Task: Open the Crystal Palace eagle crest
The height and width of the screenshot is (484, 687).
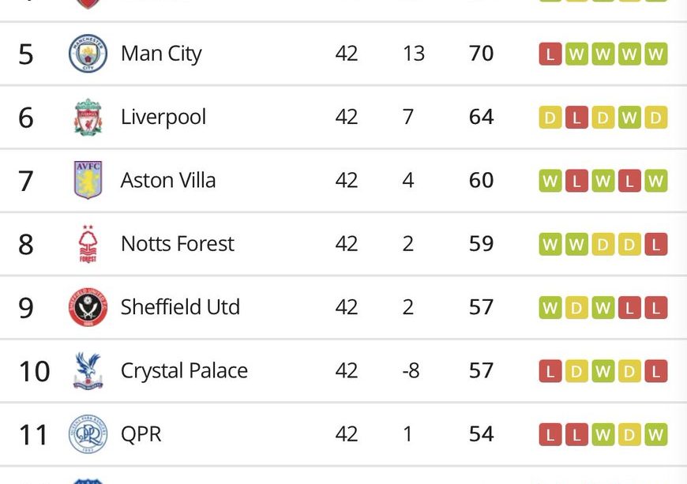Action: [x=88, y=370]
